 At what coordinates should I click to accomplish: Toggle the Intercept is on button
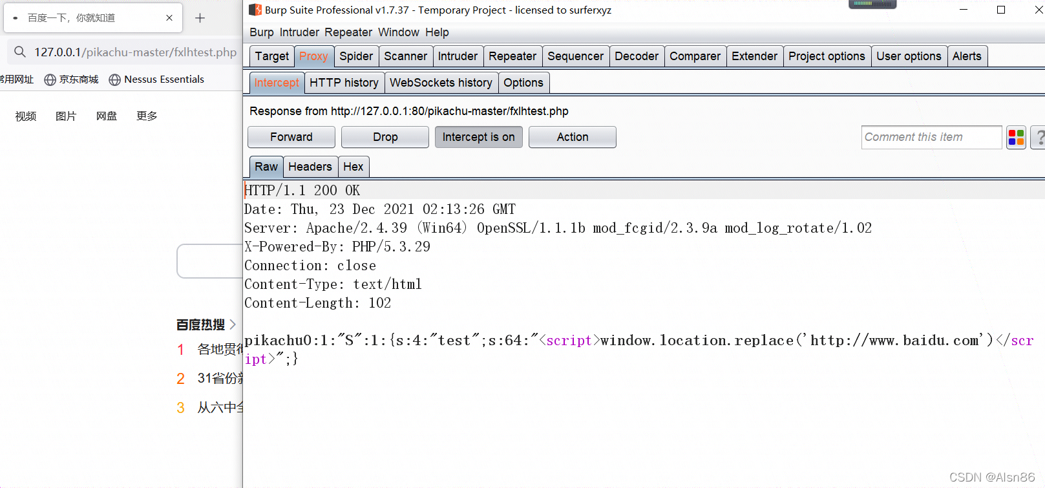[479, 137]
